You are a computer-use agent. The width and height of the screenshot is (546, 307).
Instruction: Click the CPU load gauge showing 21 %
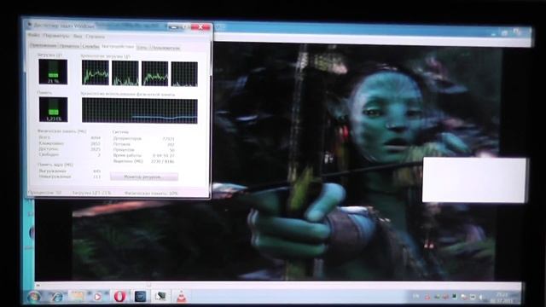point(53,72)
